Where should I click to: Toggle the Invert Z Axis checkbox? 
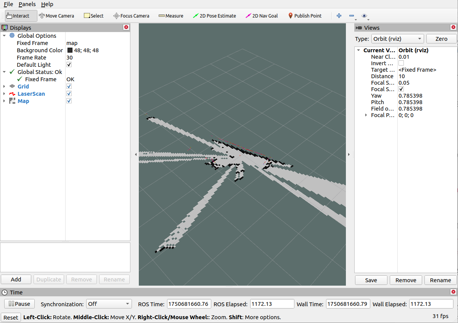401,63
